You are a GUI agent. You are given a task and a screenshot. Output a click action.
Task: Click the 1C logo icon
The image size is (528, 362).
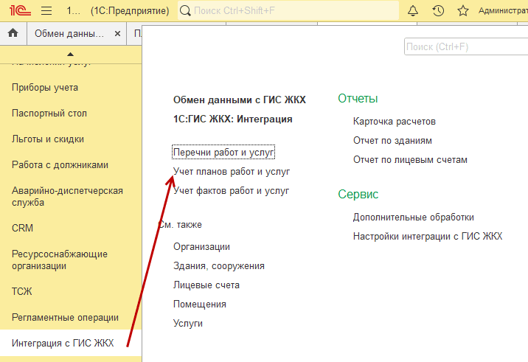point(20,11)
